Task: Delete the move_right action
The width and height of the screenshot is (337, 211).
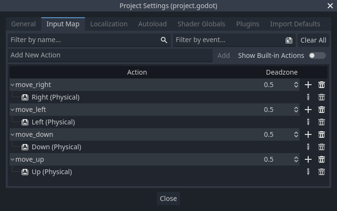Action: coord(322,85)
